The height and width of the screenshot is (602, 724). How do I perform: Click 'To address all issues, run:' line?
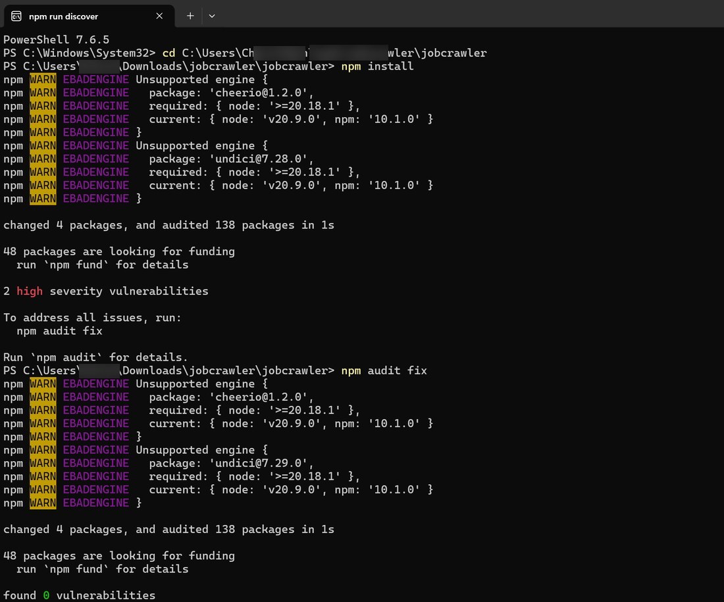(92, 318)
